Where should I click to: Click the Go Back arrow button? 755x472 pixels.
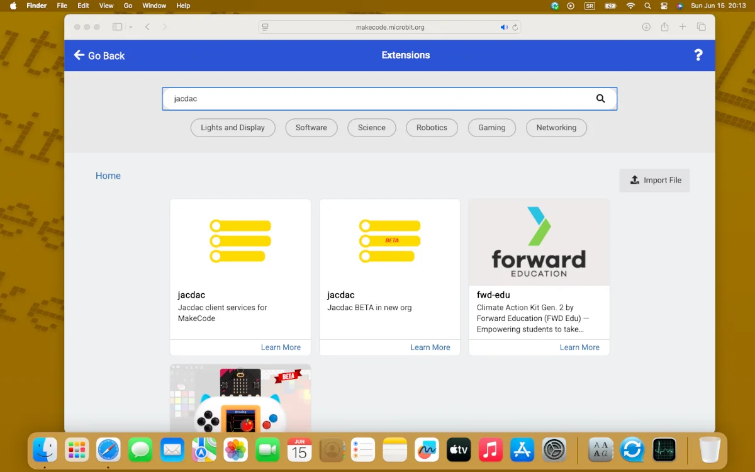click(99, 55)
